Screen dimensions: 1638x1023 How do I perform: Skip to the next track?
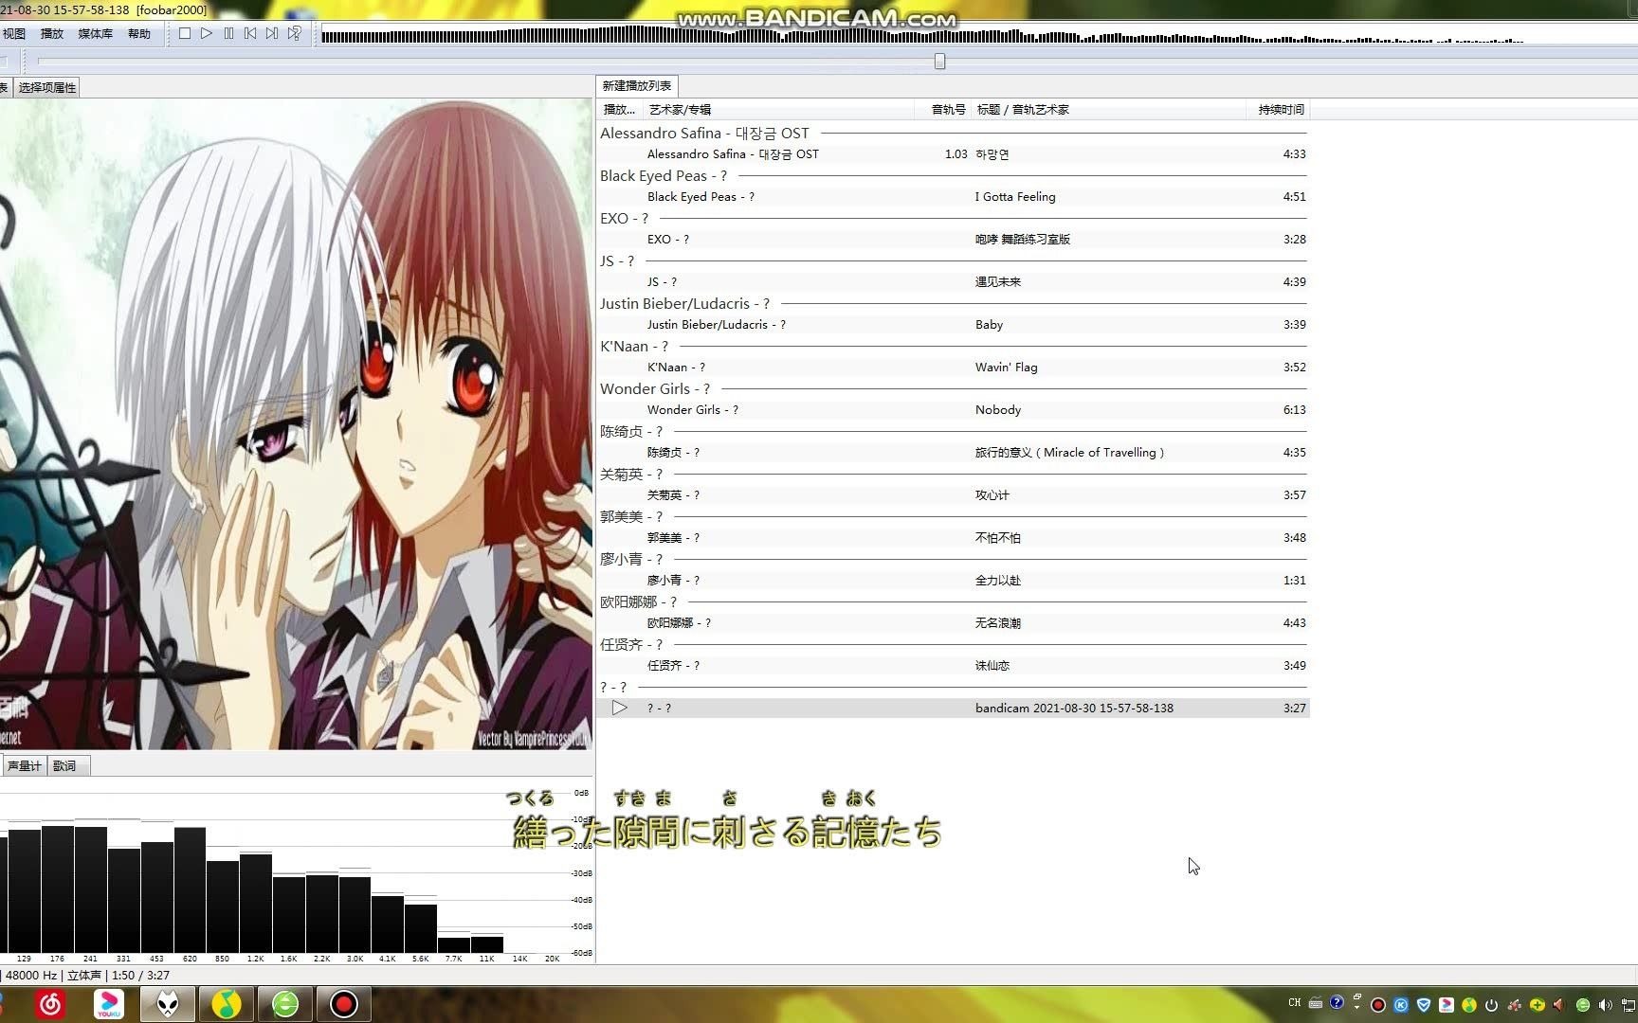[272, 33]
